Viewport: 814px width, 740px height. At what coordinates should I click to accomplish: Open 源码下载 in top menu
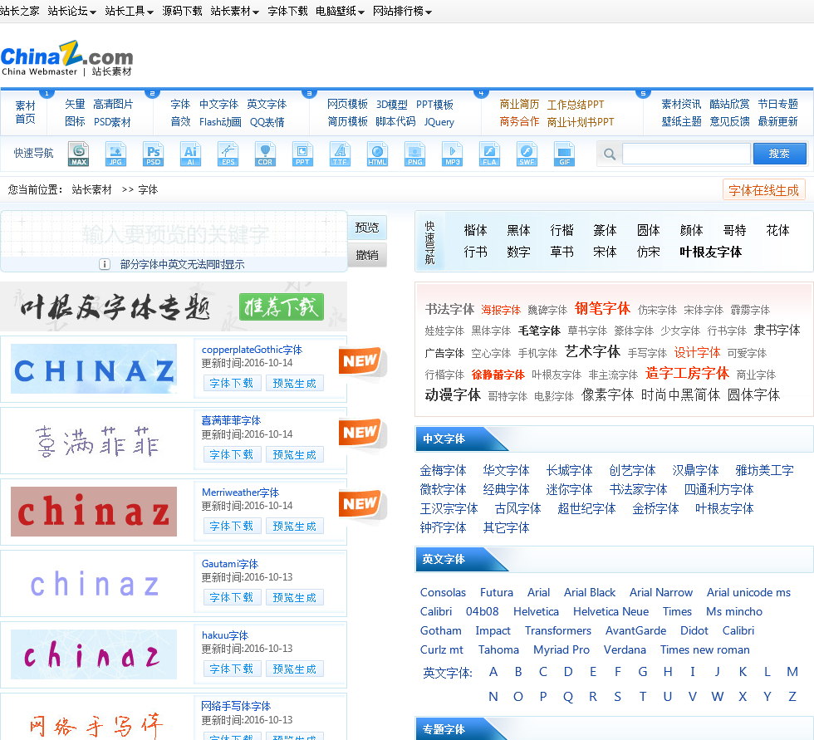[x=182, y=11]
